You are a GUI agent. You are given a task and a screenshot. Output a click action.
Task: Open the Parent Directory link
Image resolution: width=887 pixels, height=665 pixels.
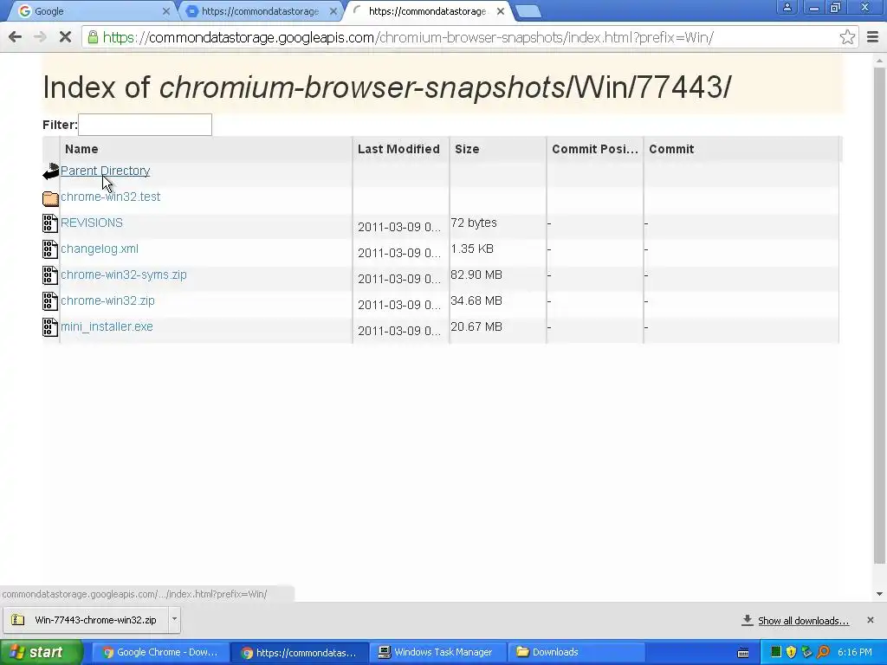(105, 171)
